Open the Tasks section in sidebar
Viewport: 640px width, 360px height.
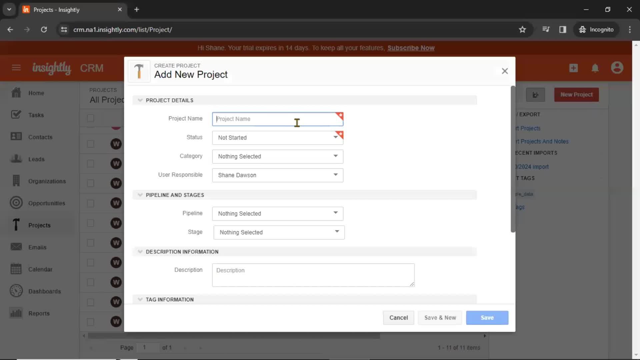[36, 115]
